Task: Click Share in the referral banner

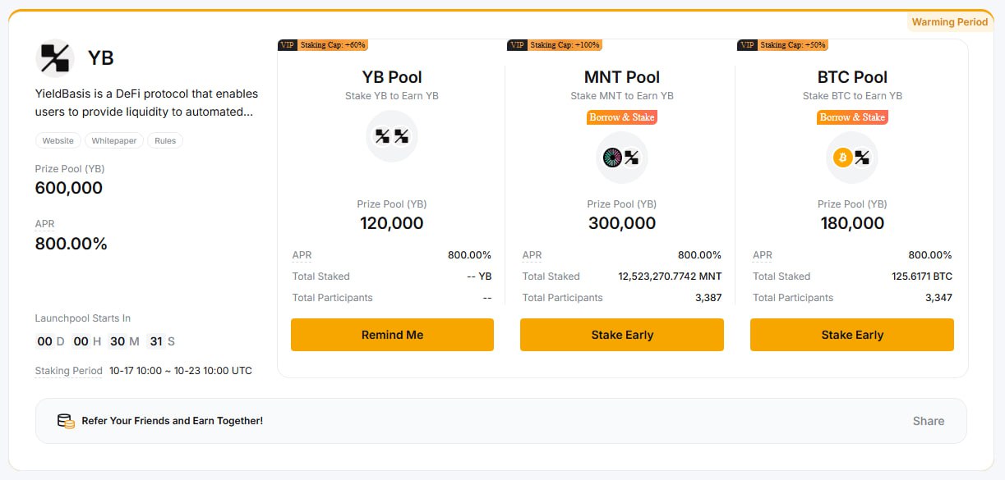Action: (x=929, y=421)
